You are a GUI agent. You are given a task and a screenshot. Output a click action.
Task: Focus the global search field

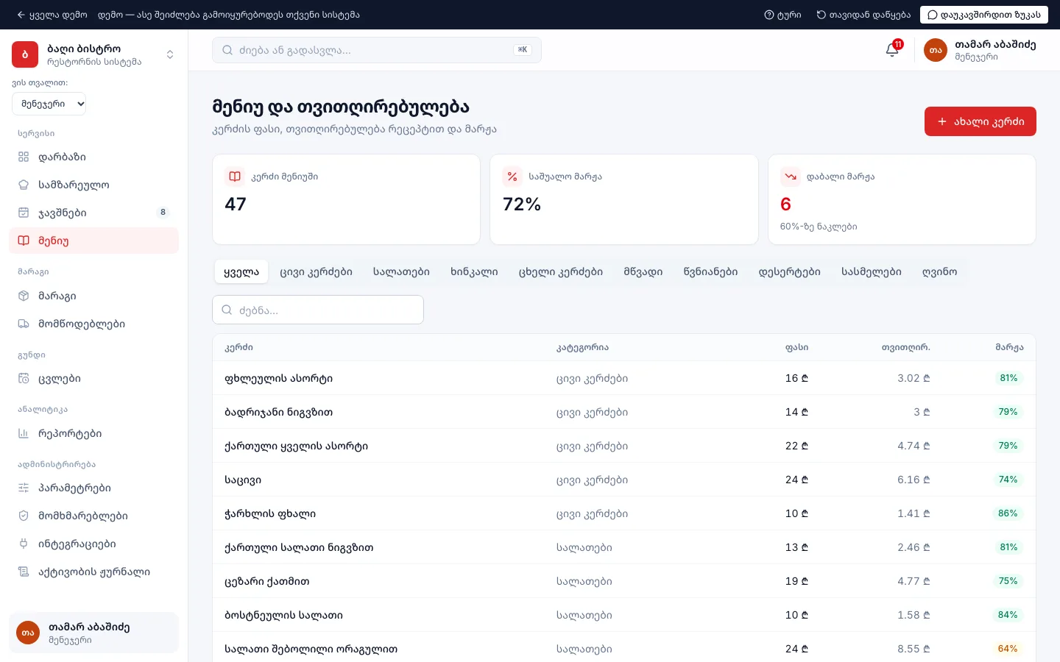(377, 50)
